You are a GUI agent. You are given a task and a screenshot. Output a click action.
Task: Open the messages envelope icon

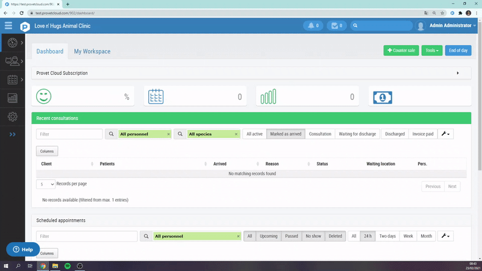pyautogui.click(x=337, y=26)
